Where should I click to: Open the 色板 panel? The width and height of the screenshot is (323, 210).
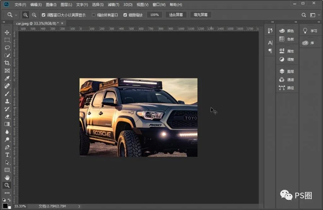pos(287,39)
